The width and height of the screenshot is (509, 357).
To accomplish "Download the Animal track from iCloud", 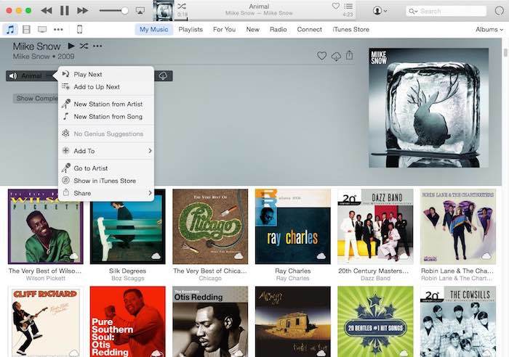I will [x=163, y=75].
